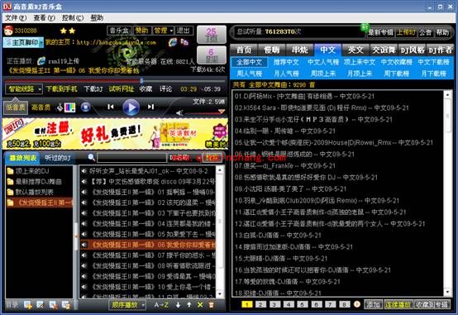Image resolution: width=458 pixels, height=315 pixels.
Task: Switch to the 串烧 tab
Action: [x=300, y=50]
